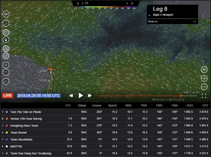
Task: Open the line chart statistics icon
Action: click(x=6, y=81)
